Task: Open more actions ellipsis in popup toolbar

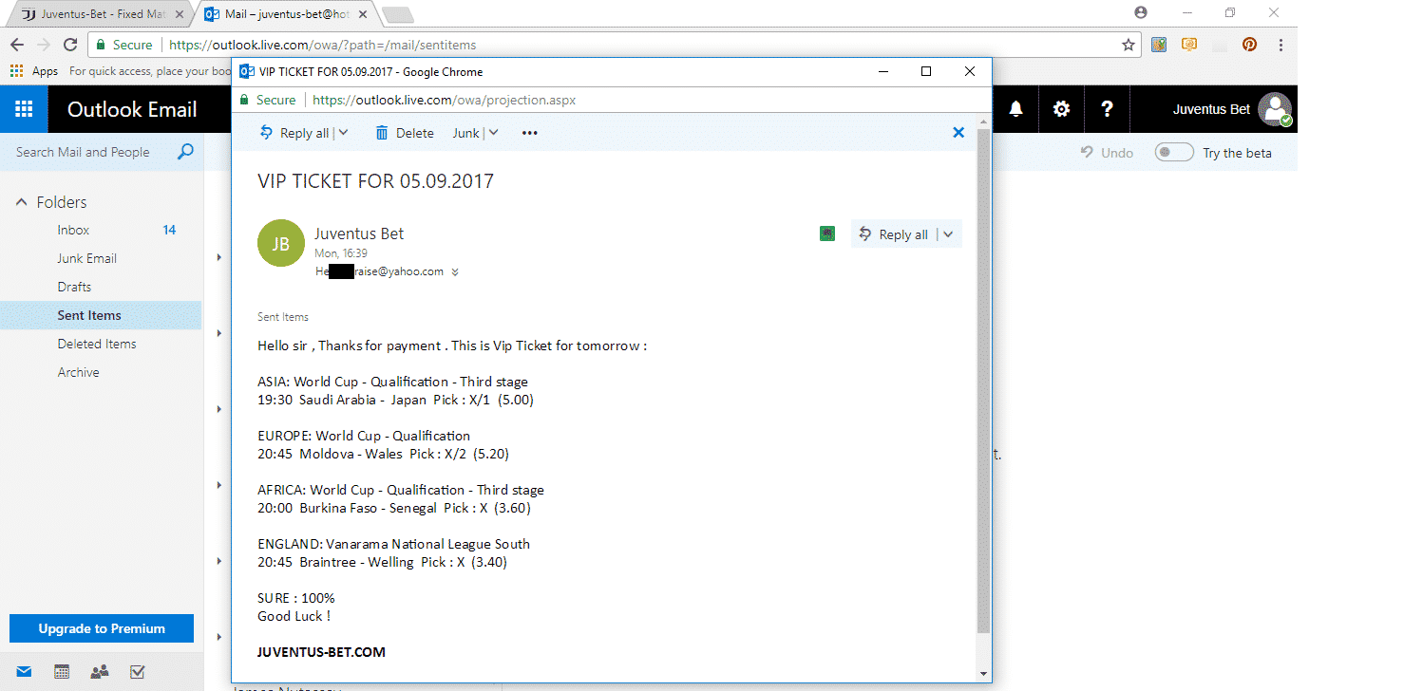Action: 530,133
